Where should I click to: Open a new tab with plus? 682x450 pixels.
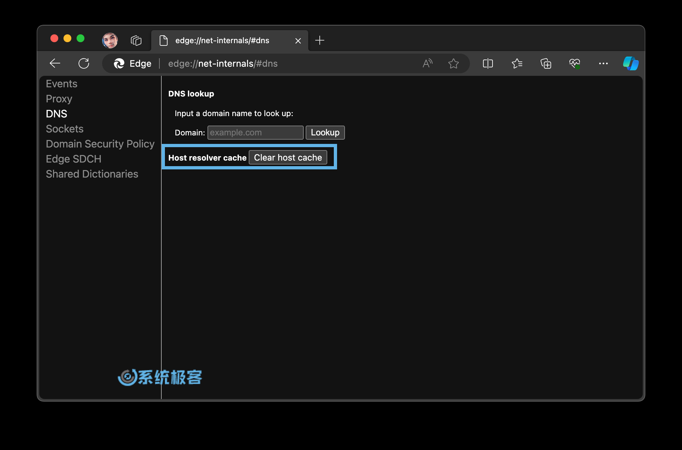[x=319, y=41]
